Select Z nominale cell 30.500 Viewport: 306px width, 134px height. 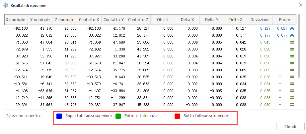(71, 77)
